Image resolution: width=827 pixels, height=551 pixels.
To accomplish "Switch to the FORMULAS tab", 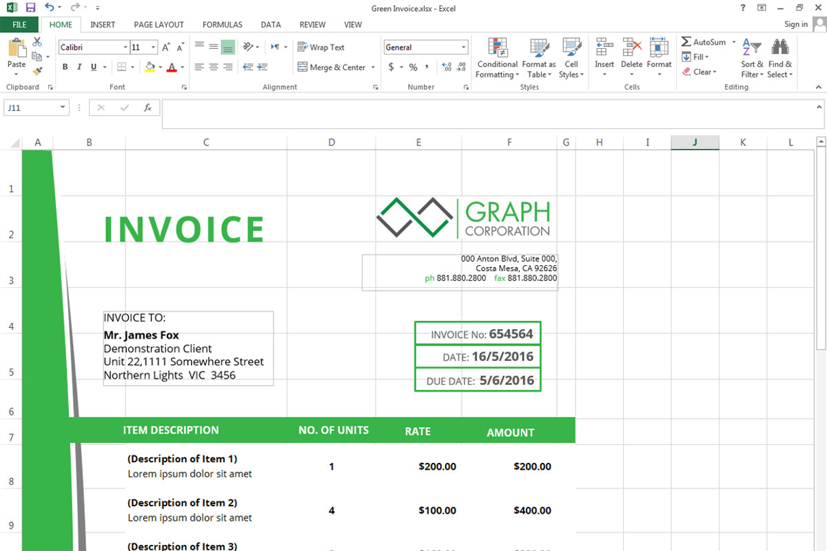I will pyautogui.click(x=223, y=25).
